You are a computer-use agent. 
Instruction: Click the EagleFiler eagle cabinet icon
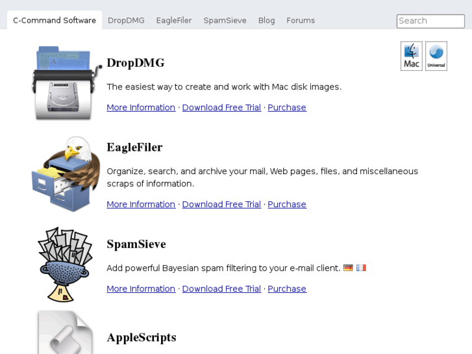click(x=66, y=174)
